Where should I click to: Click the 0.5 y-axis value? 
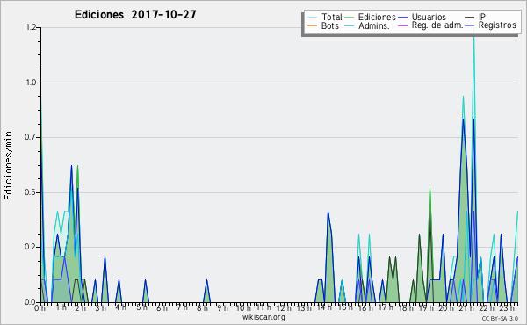pyautogui.click(x=31, y=192)
